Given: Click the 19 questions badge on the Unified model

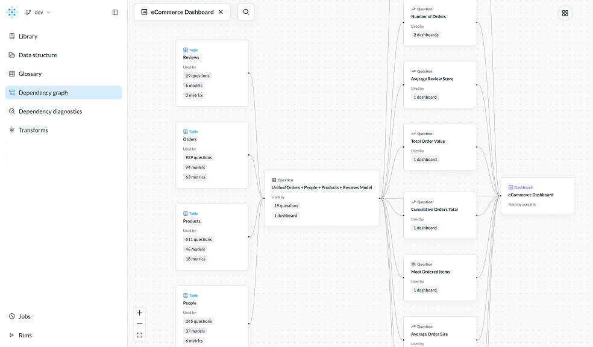Looking at the screenshot, I should click(x=286, y=205).
